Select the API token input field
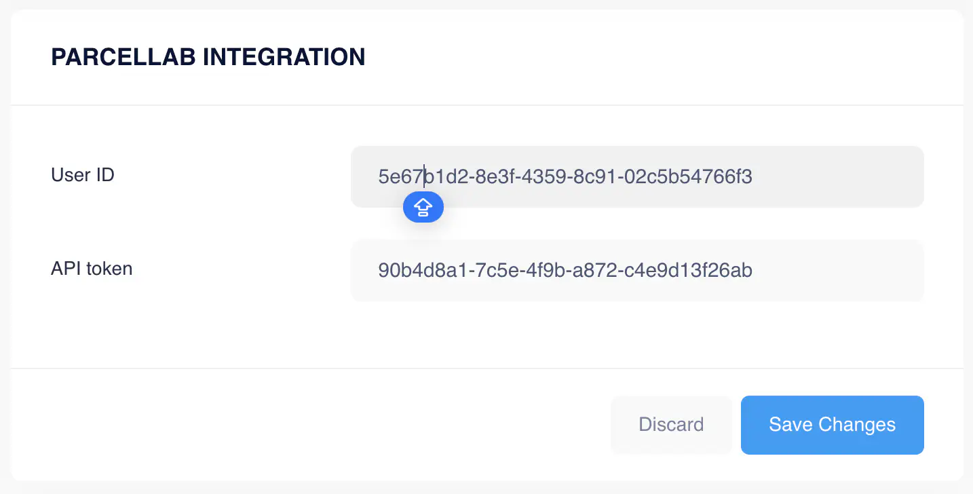 click(636, 270)
